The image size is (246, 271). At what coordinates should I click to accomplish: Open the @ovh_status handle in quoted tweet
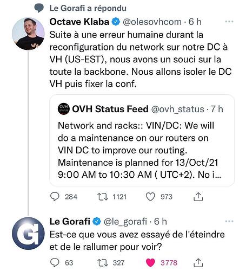click(178, 109)
